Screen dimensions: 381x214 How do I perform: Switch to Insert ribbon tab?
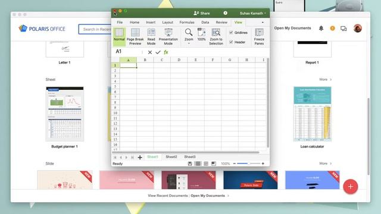[151, 23]
